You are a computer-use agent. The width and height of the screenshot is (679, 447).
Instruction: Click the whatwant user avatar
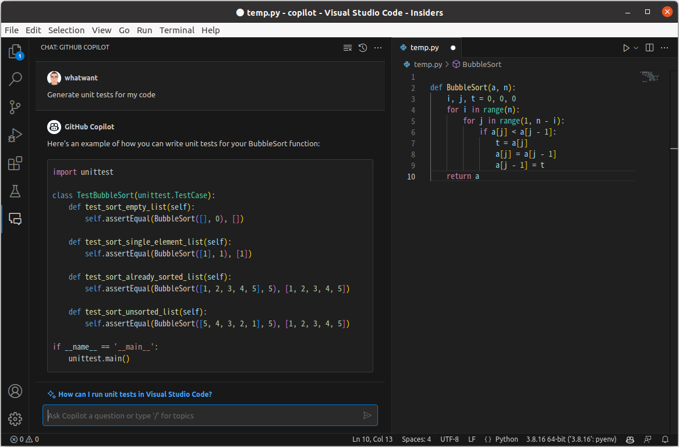54,78
